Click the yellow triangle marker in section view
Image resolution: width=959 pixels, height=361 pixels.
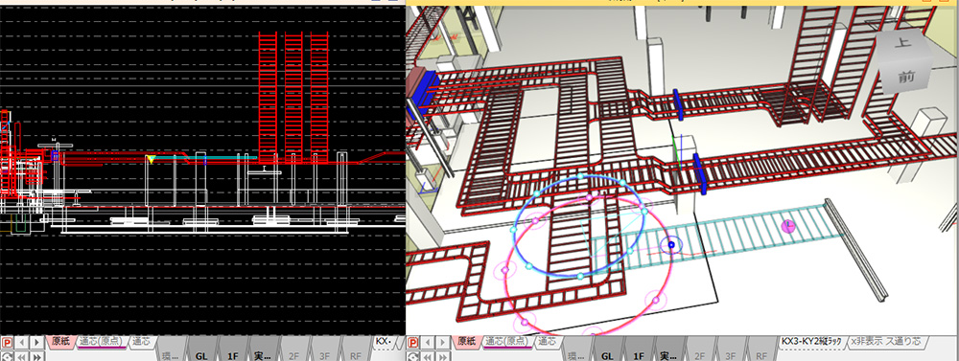click(151, 159)
